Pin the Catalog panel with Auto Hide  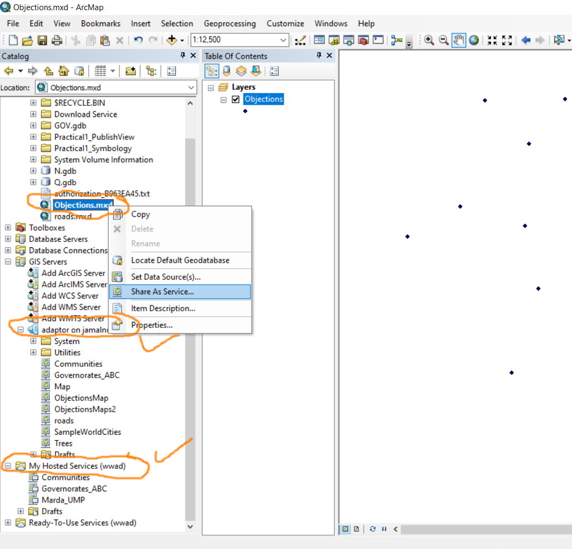(183, 56)
